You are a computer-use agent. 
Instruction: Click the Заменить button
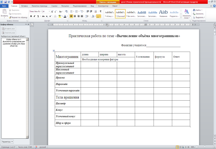tap(199, 14)
